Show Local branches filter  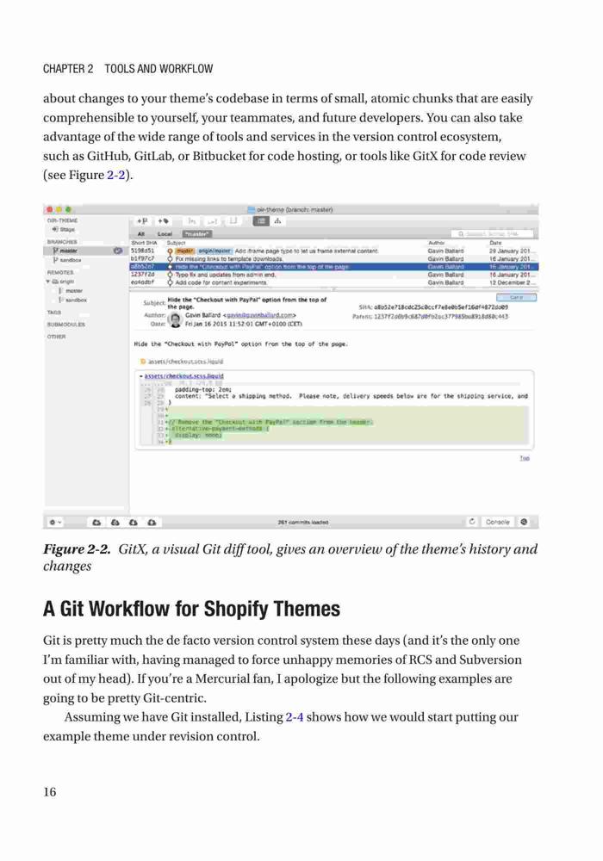pos(165,234)
